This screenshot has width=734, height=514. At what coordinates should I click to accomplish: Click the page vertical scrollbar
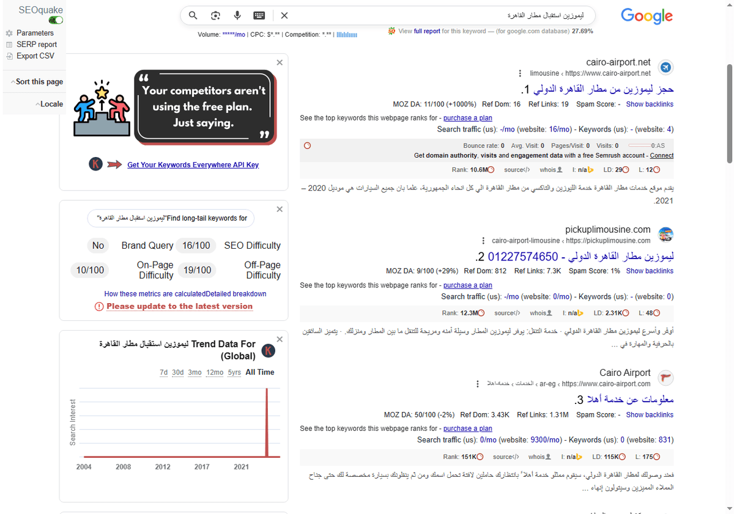(x=730, y=114)
